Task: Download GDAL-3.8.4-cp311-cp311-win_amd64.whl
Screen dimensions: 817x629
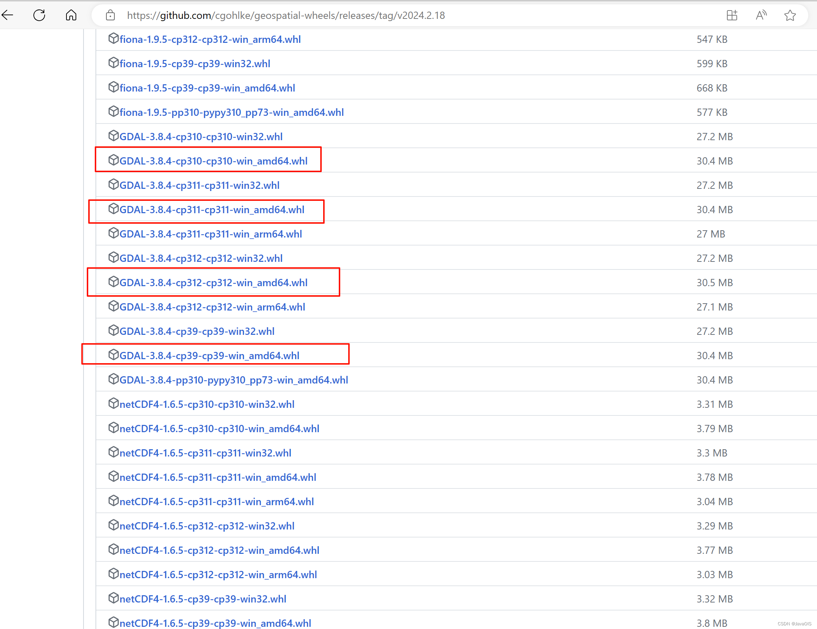Action: tap(212, 210)
